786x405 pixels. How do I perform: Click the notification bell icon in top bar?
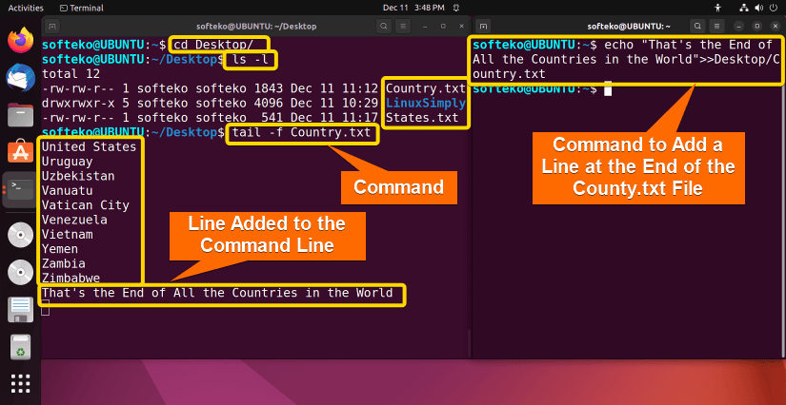[x=456, y=8]
